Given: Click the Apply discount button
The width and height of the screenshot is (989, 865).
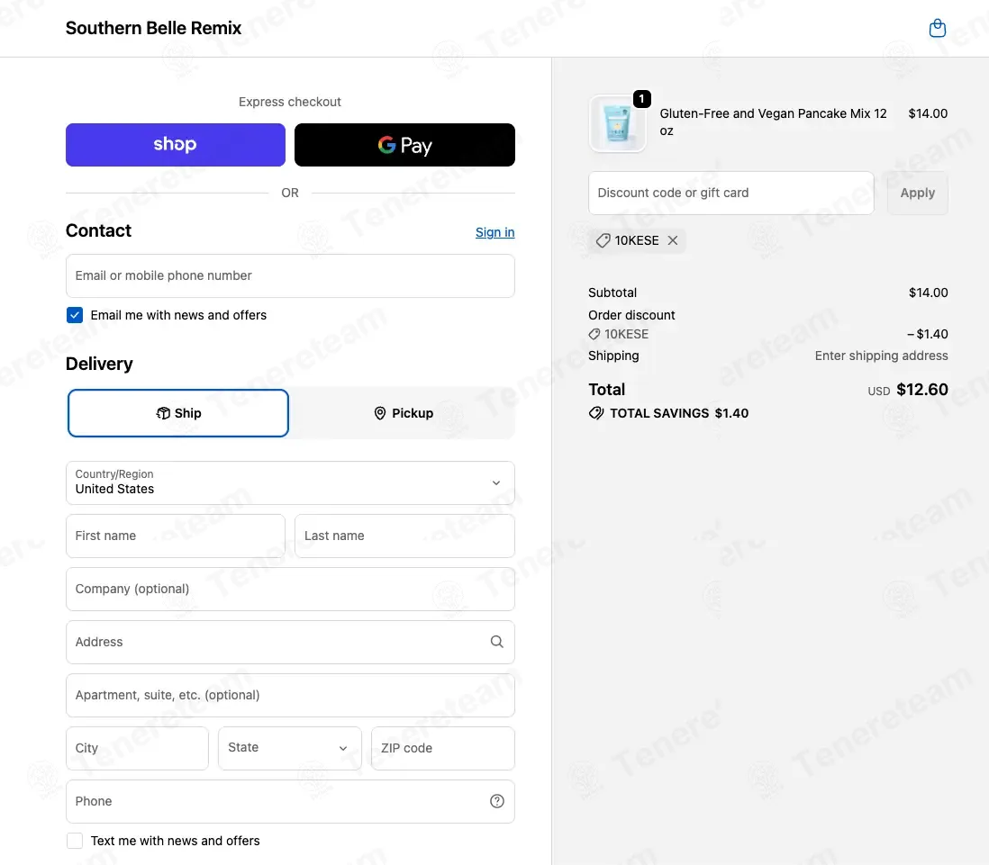Looking at the screenshot, I should point(917,193).
